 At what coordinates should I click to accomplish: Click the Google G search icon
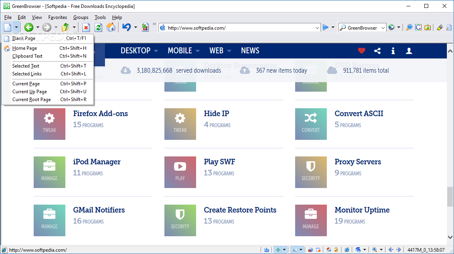[418, 28]
